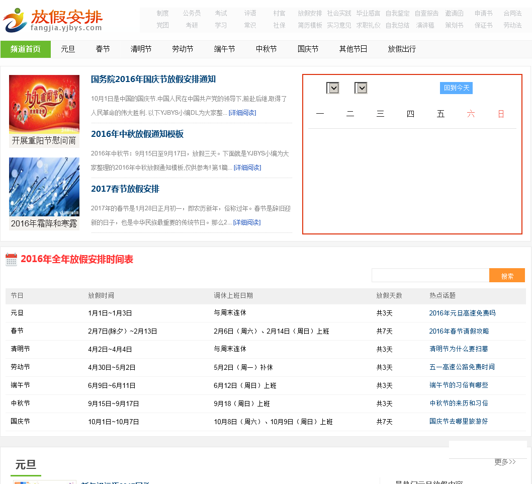
Task: Select table cell 2月7日(除夕)~2月13日
Action: point(123,331)
